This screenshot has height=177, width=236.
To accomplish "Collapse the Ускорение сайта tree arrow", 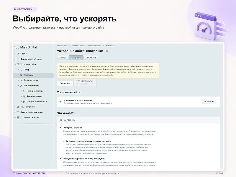I will point(15,64).
